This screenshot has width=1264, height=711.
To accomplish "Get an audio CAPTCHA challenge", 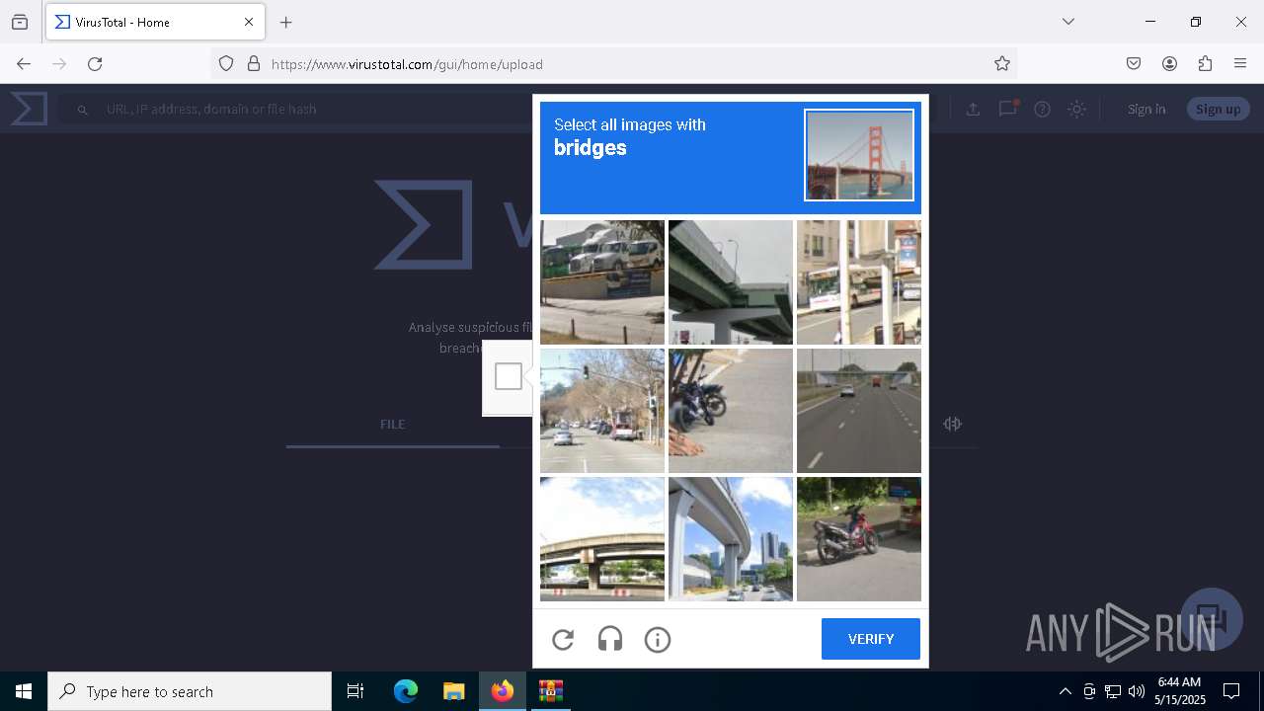I will [x=610, y=640].
